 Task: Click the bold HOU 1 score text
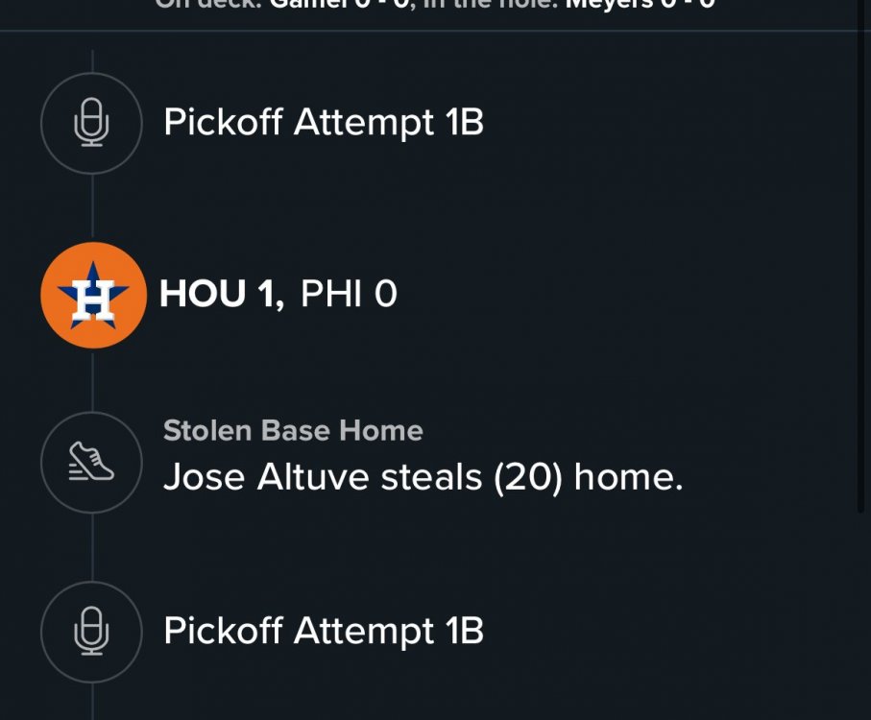pos(221,295)
